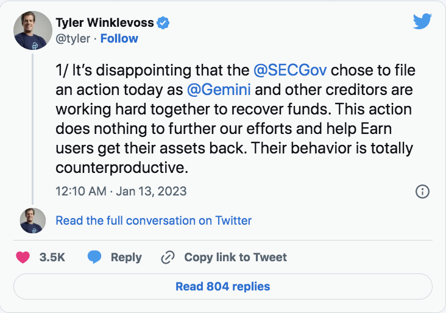
Task: Click the copy link chain icon
Action: tap(168, 258)
